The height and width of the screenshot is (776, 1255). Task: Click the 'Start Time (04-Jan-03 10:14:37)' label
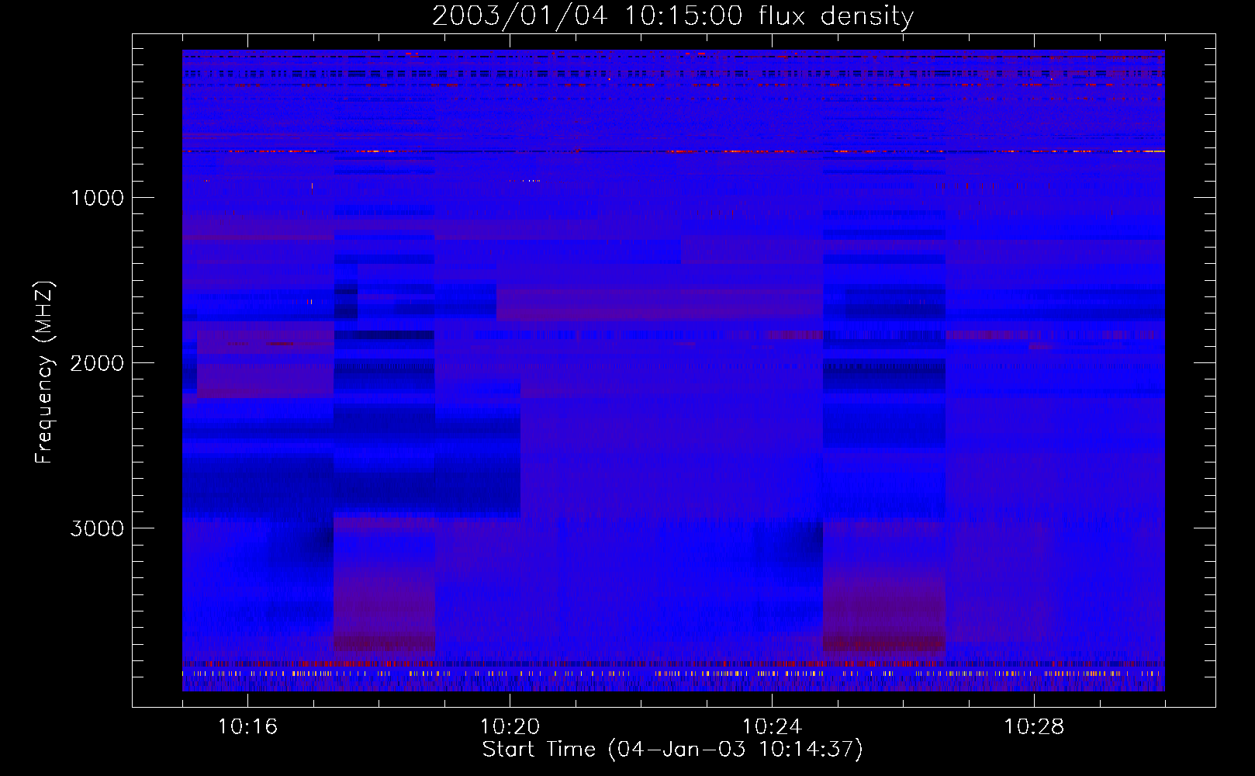(x=672, y=750)
